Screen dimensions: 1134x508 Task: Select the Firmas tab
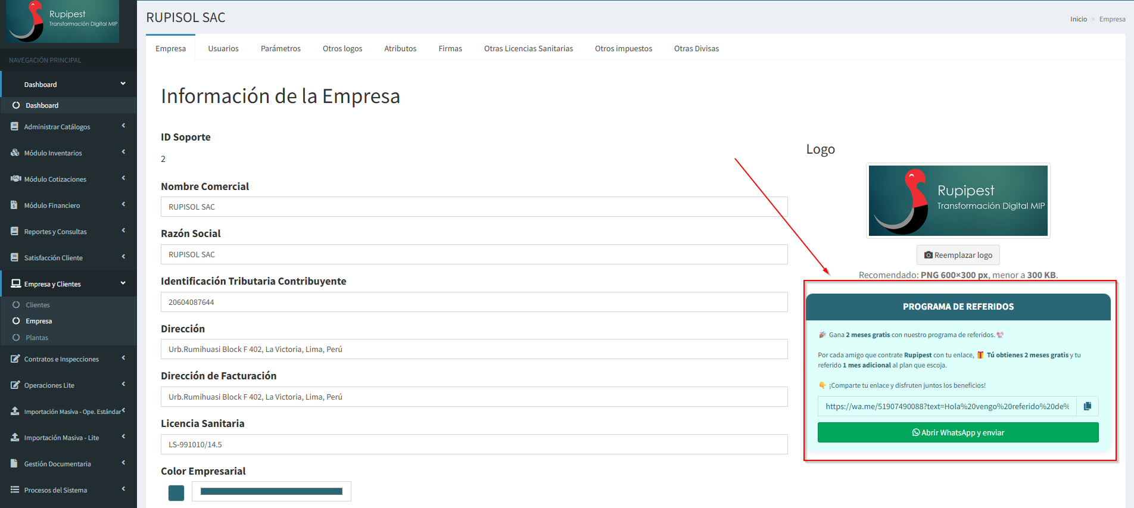click(450, 48)
